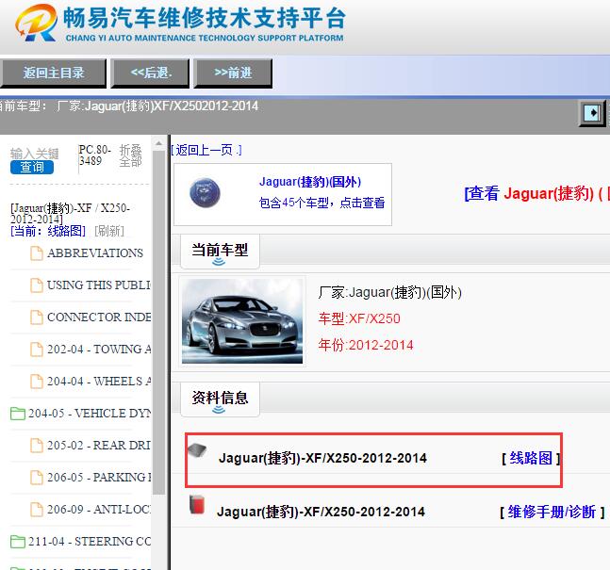
Task: Open USING THIS PUBLICATION document icon
Action: point(37,285)
